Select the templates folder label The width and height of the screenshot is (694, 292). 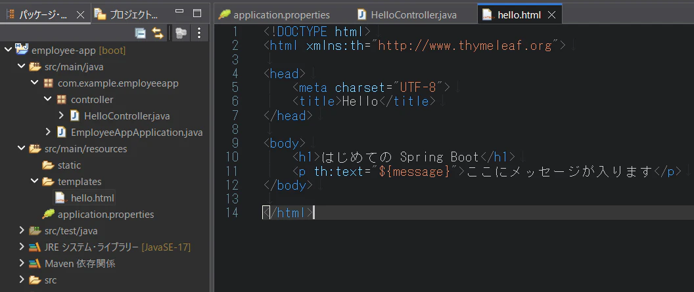(80, 182)
